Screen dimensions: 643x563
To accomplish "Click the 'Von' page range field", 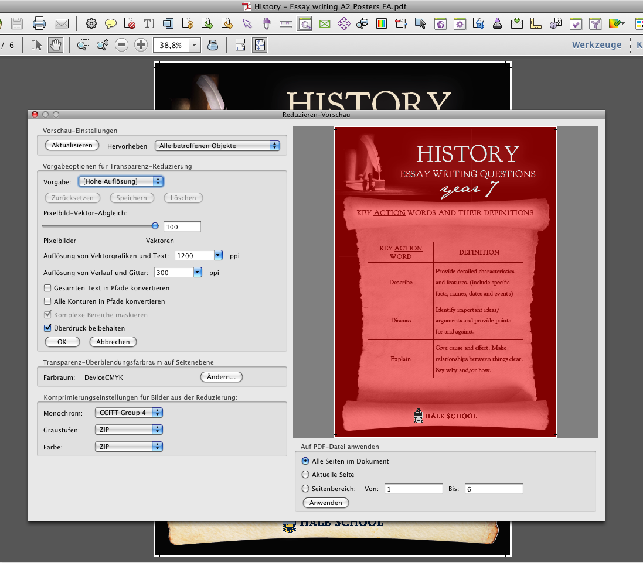I will [414, 489].
